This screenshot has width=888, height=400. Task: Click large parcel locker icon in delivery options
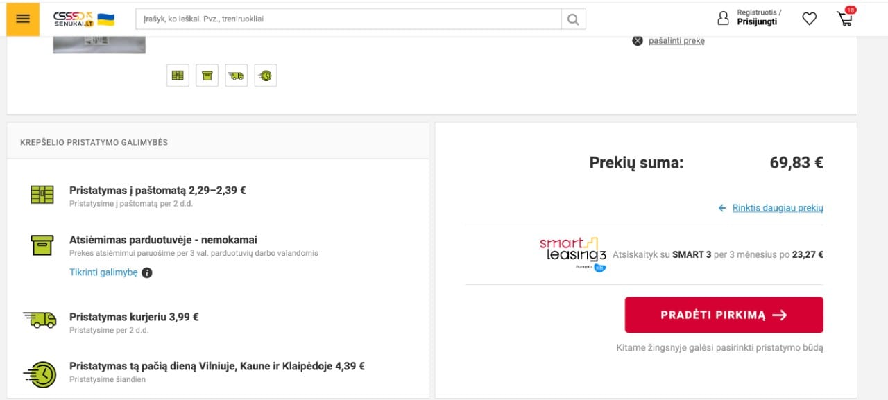[x=42, y=195]
